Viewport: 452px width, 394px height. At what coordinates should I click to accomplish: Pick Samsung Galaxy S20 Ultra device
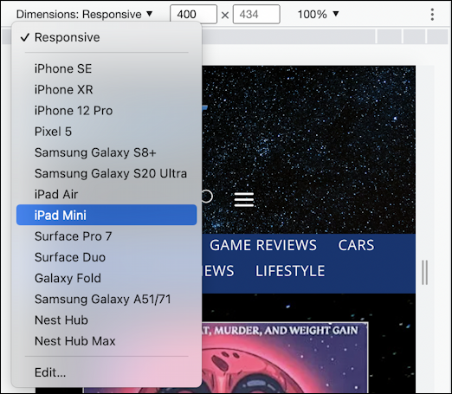[x=107, y=173]
